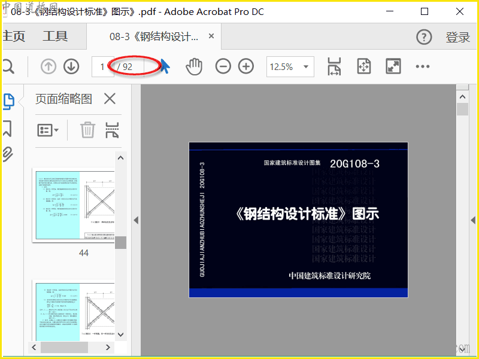Close the 08-3 document tab
Screen dimensions: 479x359
tap(211, 36)
